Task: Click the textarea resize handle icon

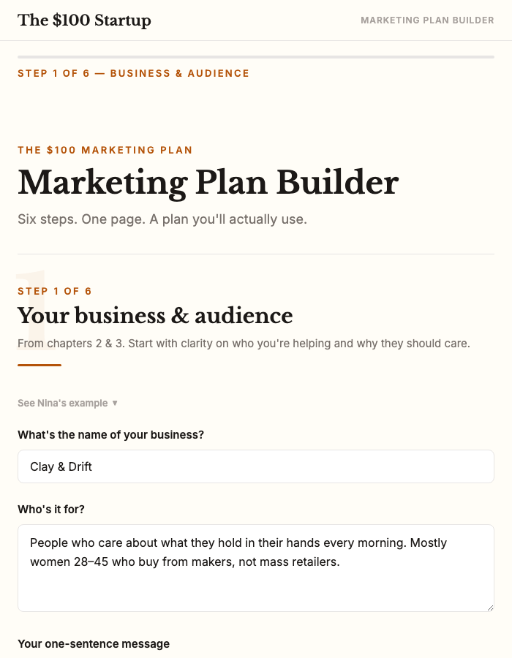Action: (489, 607)
